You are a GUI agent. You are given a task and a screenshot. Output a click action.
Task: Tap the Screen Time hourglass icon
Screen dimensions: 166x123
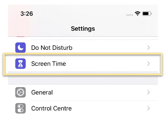coord(21,64)
